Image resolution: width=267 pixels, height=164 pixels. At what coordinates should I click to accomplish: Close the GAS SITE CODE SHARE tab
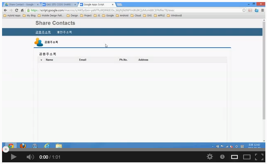[x=75, y=5]
